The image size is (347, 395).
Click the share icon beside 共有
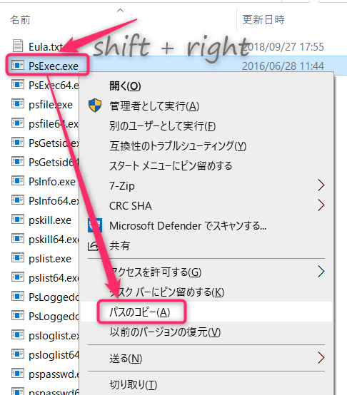coord(93,246)
